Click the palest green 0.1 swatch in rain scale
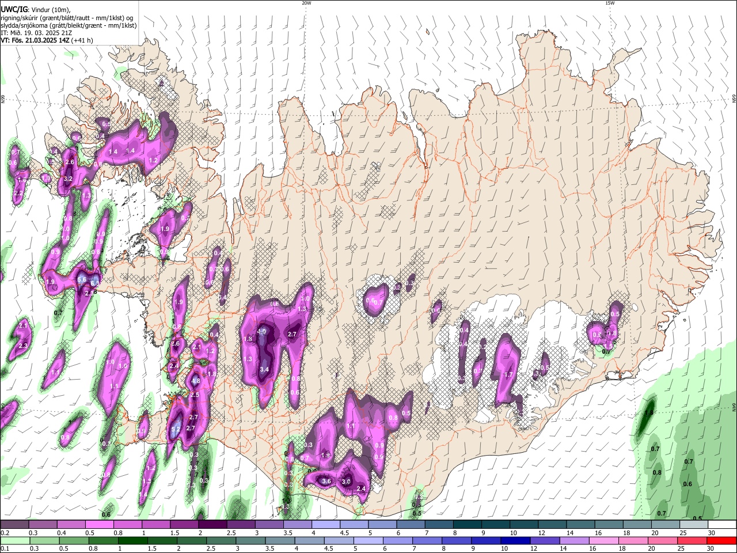 tap(15, 540)
